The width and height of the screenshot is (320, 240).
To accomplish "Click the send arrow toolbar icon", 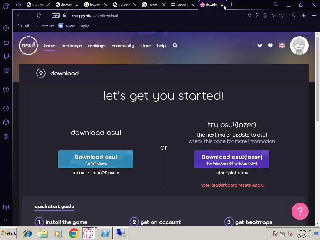I will 273,16.
